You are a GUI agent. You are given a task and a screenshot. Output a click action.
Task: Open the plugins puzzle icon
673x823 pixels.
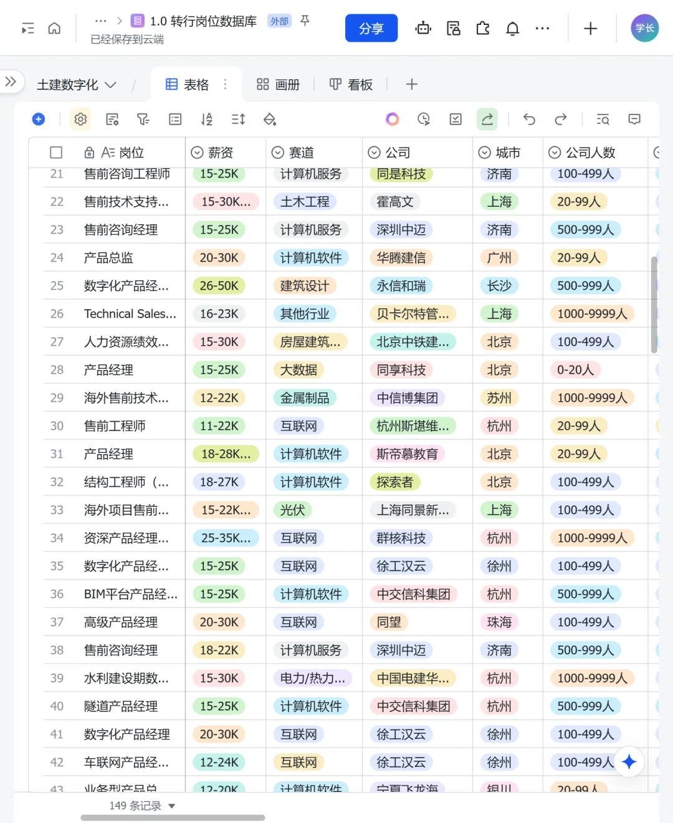tap(483, 28)
